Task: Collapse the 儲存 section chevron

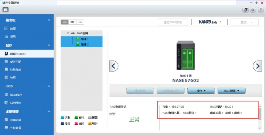Action: (x=49, y=45)
